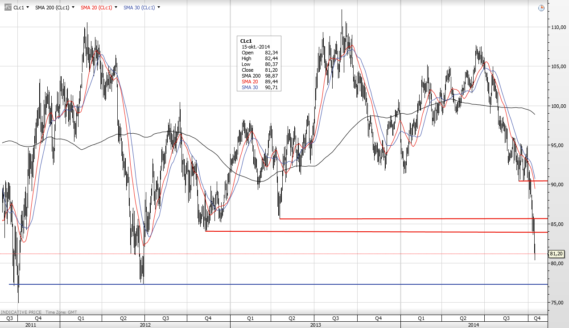Screen dimensions: 569x328
Task: Click the Close 81,20 row in data box
Action: [260, 70]
